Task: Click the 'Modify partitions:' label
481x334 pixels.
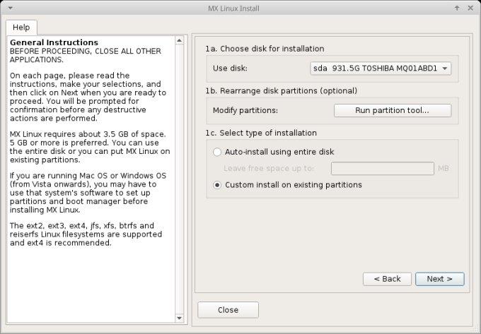Action: point(245,110)
